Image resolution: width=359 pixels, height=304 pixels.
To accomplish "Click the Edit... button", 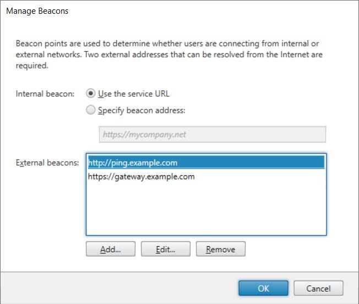I will pos(166,249).
